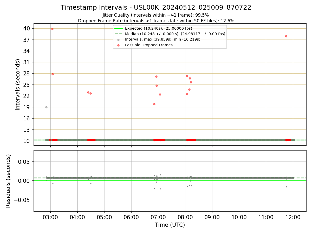Click the red point near 20 seconds before 07:00
The image size is (312, 234).
coord(154,104)
